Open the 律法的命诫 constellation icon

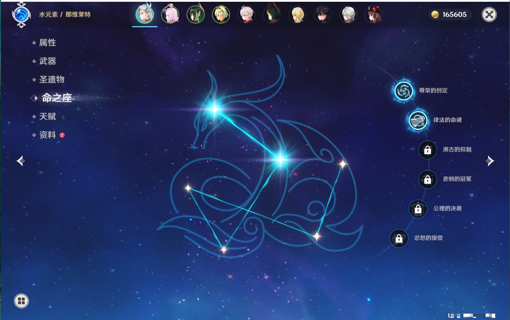418,120
